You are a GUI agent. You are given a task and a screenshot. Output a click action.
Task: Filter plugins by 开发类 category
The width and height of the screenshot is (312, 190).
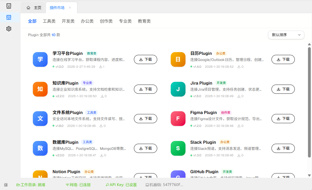click(x=68, y=21)
